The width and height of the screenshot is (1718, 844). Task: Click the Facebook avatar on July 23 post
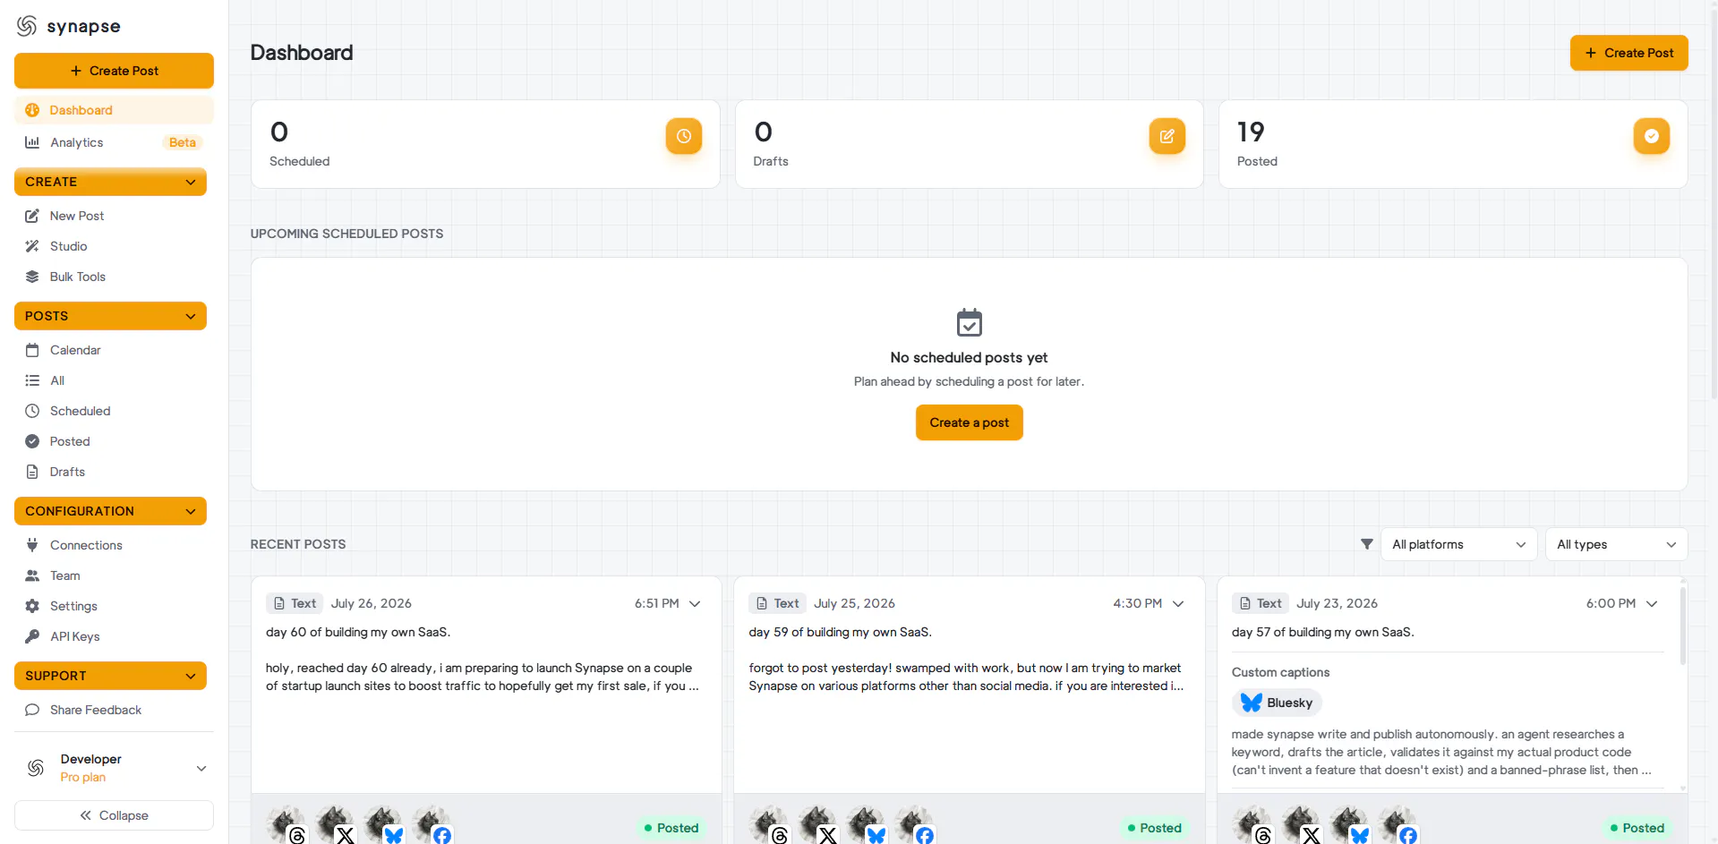(x=1397, y=824)
